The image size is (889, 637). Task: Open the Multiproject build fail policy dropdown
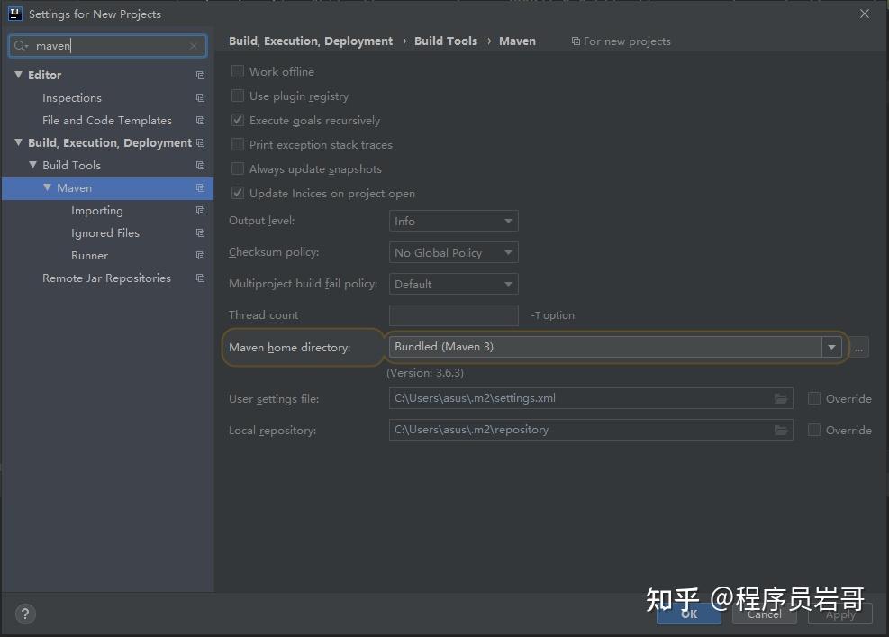click(453, 283)
